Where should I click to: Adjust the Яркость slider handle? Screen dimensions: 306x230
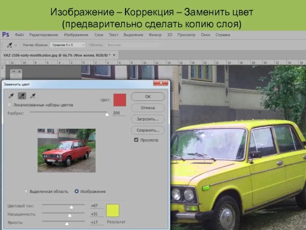tap(67, 224)
